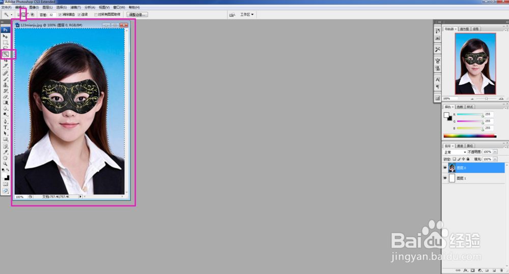This screenshot has height=274, width=509.
Task: Click the Refine Edge button (调整边缘)
Action: [137, 15]
